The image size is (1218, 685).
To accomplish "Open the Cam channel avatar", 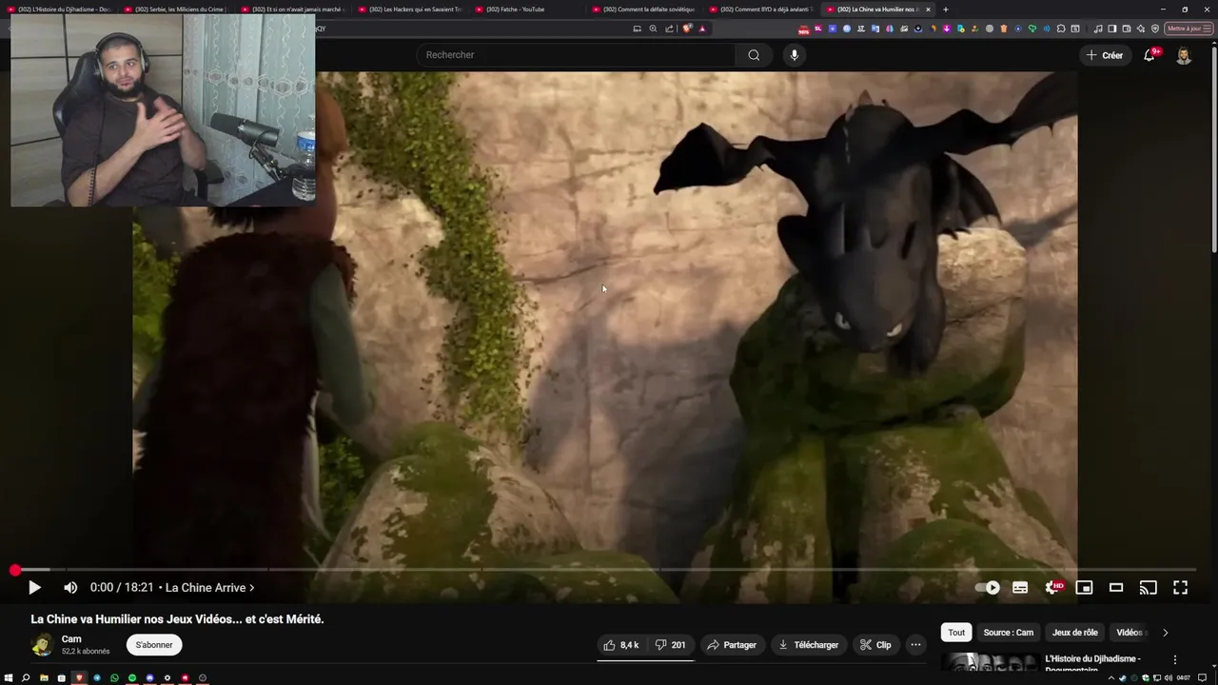I will coord(42,645).
